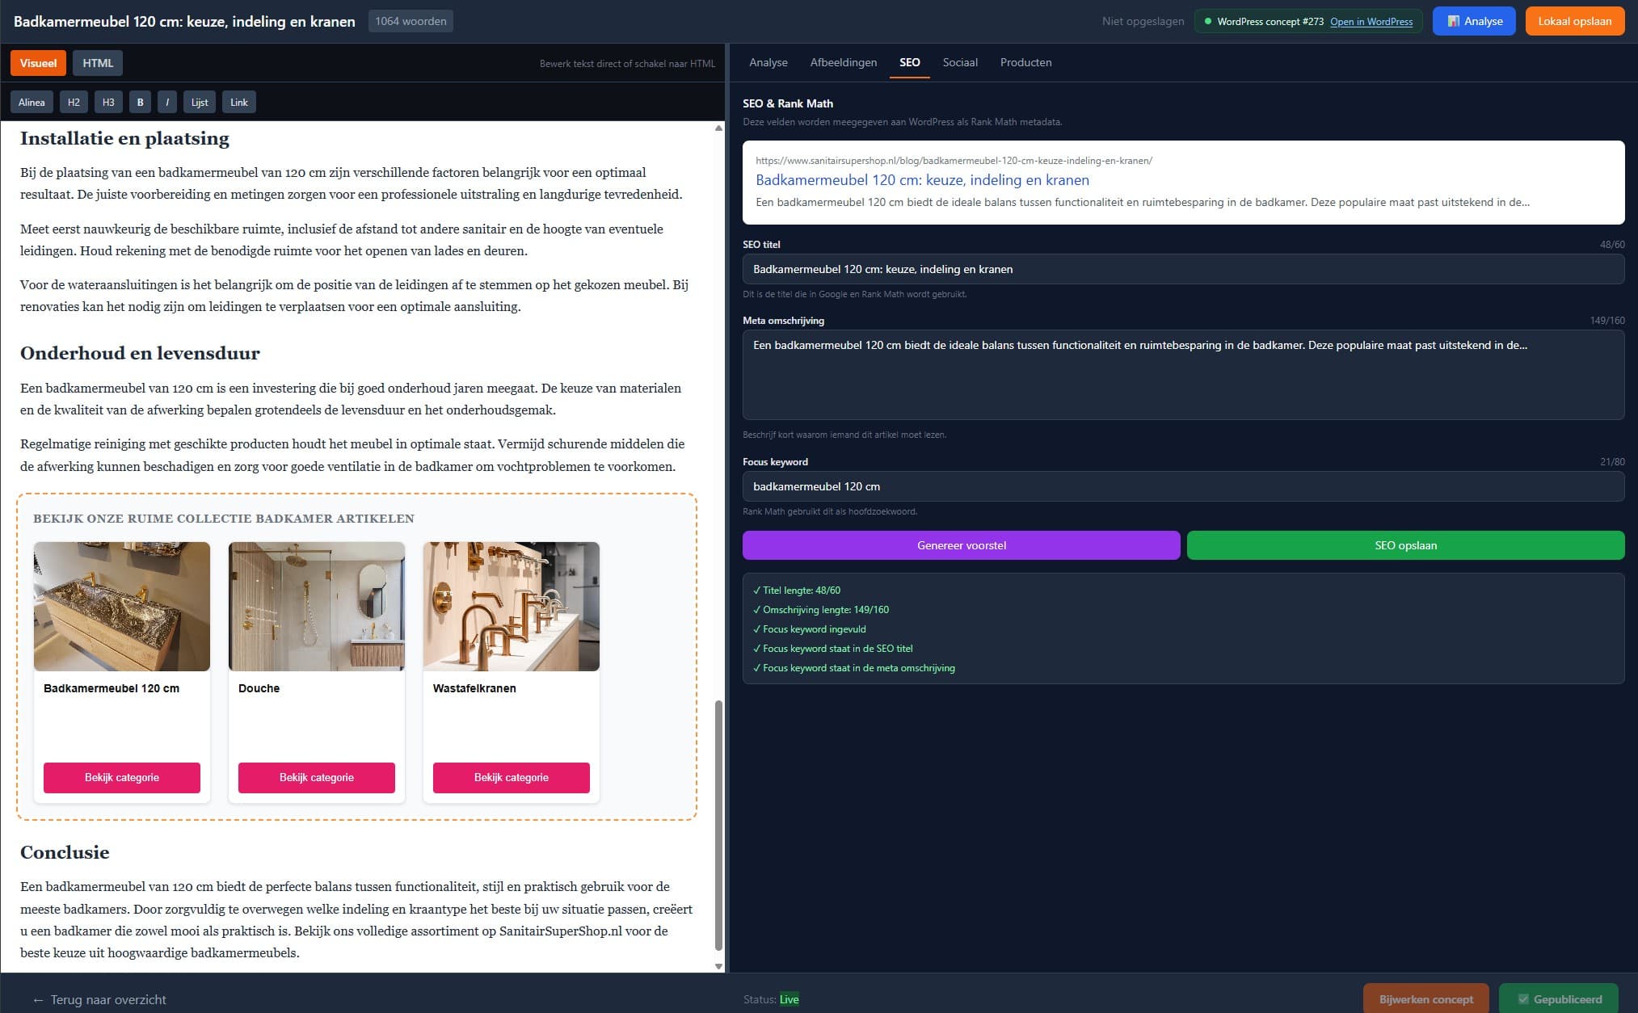Click the Titel lengte: 48/60 check item
1638x1013 pixels.
(x=797, y=591)
